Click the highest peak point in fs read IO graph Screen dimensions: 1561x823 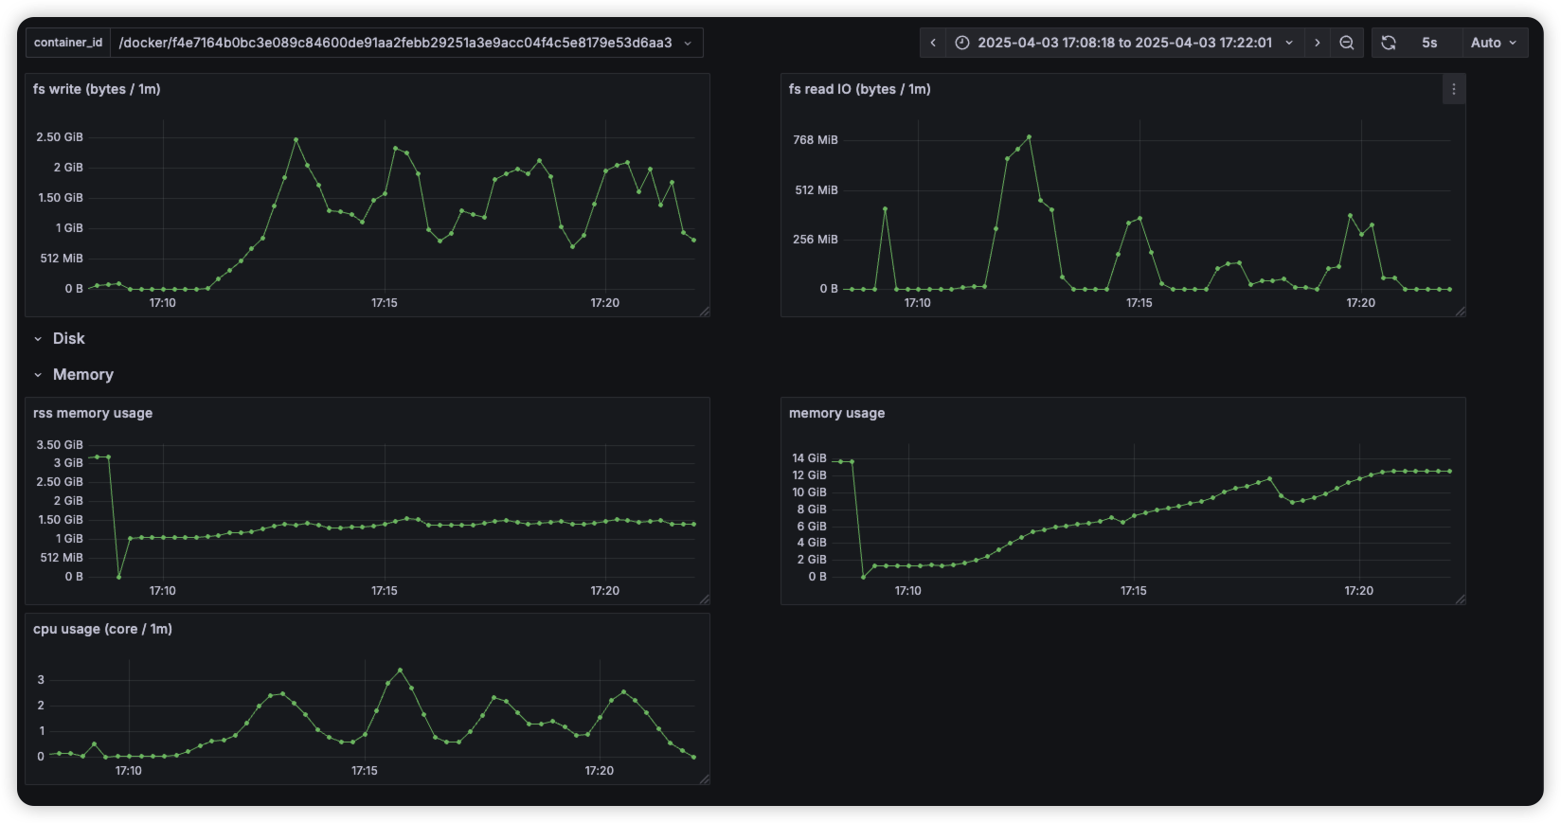click(x=1029, y=137)
